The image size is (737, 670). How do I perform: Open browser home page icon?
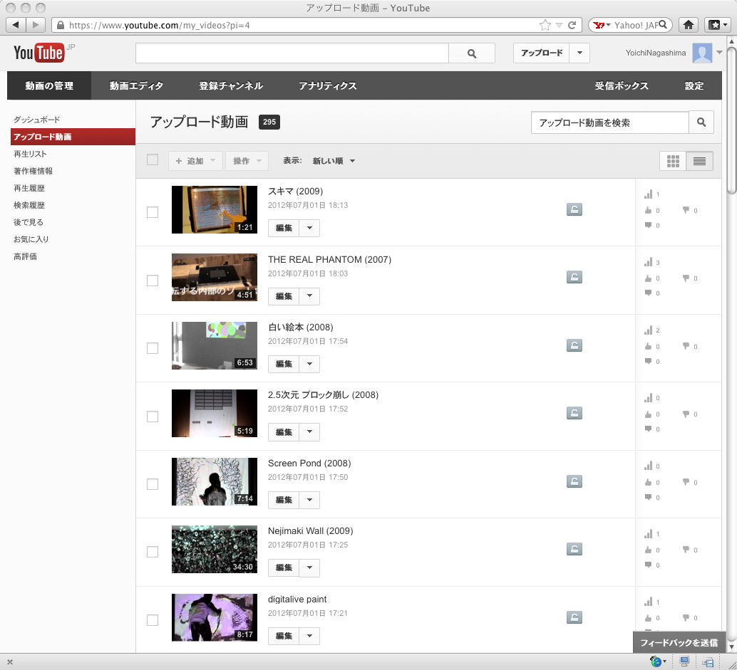[689, 24]
